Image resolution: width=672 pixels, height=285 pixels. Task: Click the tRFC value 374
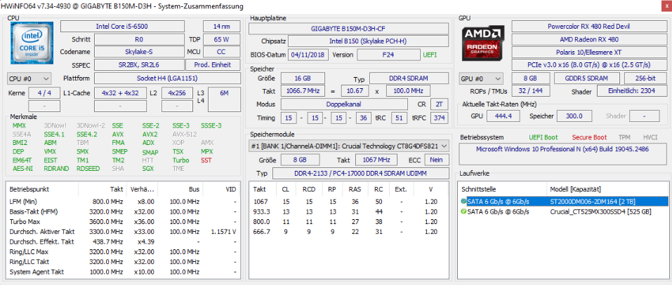click(438, 118)
